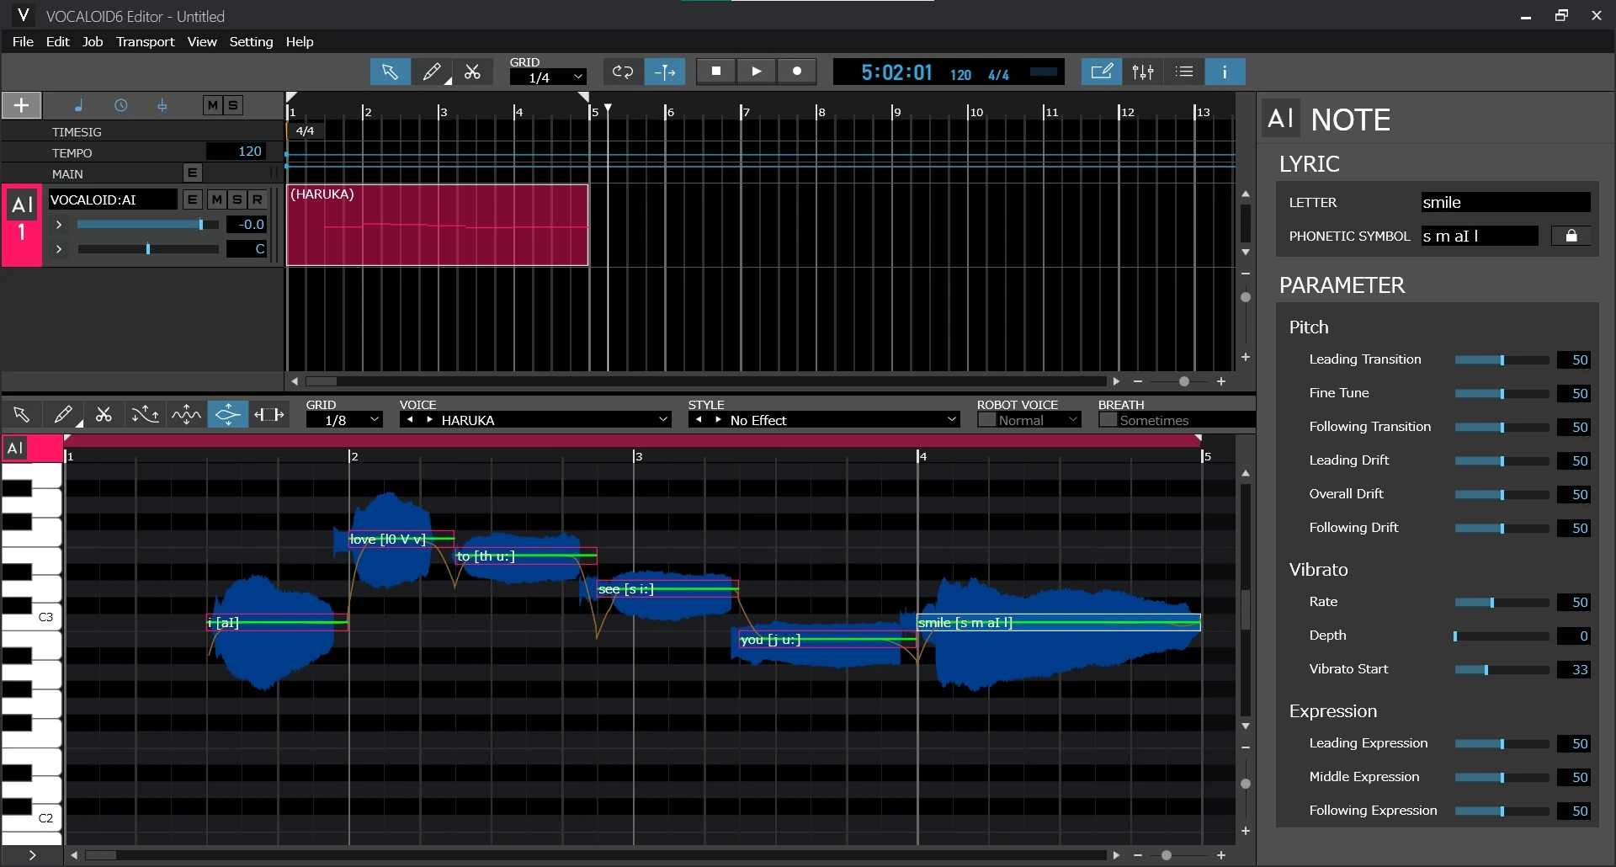
Task: Enable the Breath checkbox
Action: click(1108, 420)
